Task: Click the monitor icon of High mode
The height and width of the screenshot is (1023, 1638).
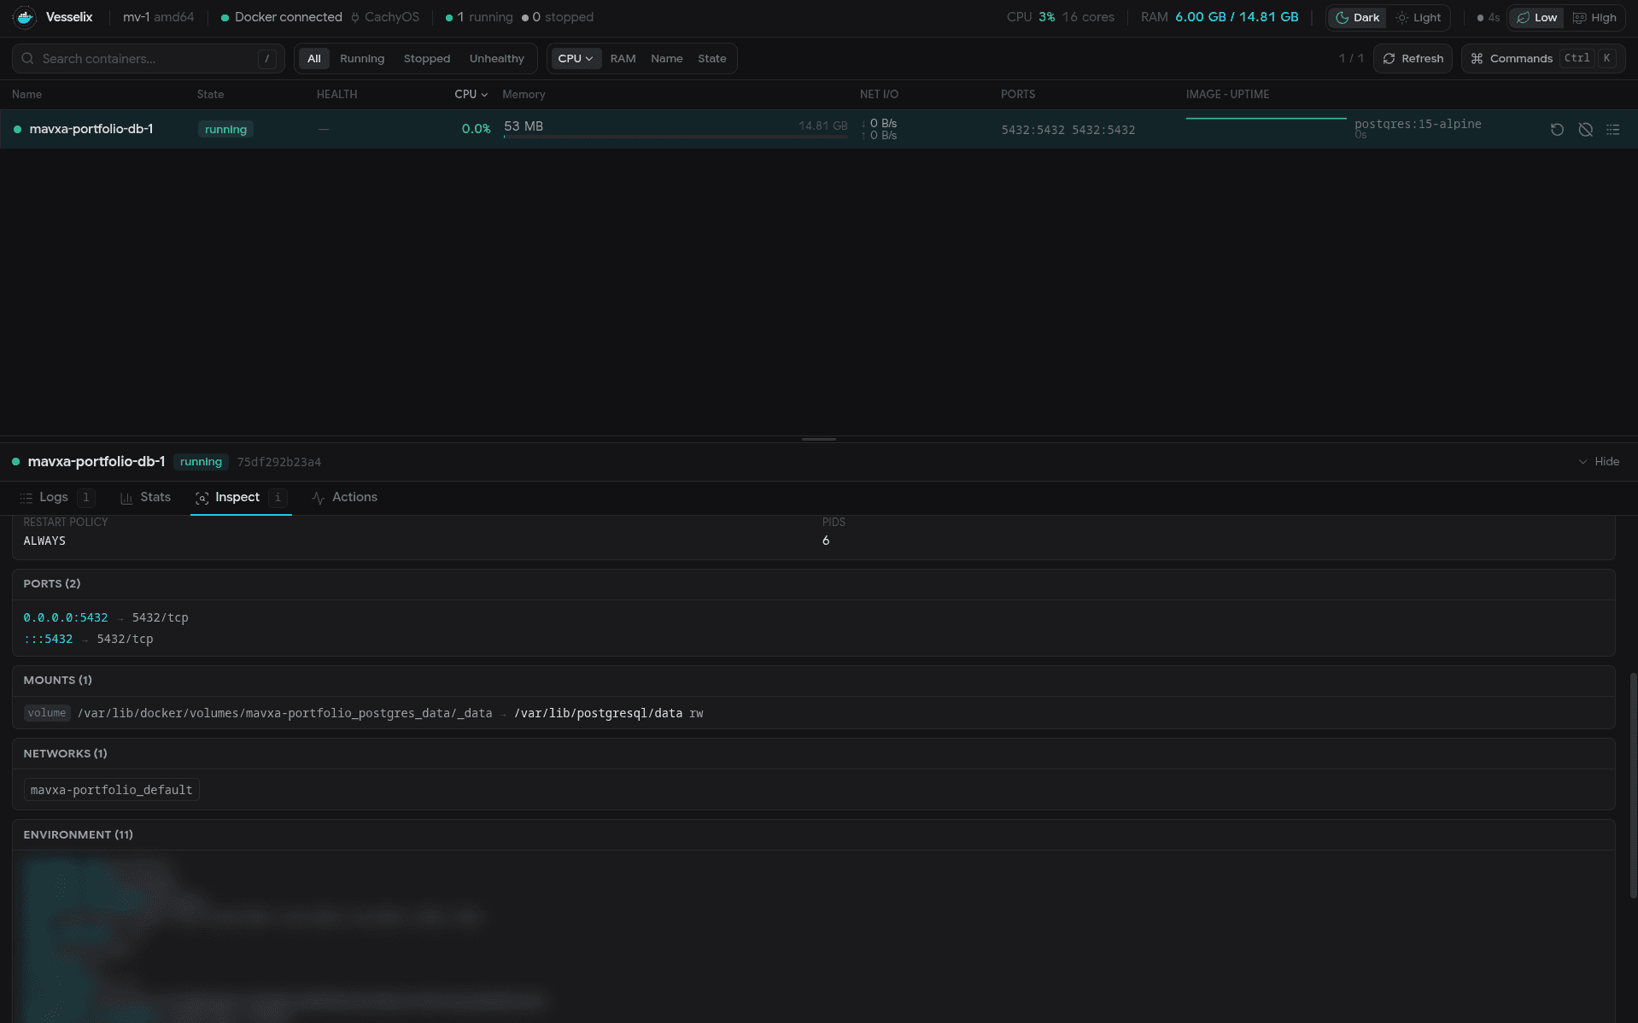Action: point(1579,18)
